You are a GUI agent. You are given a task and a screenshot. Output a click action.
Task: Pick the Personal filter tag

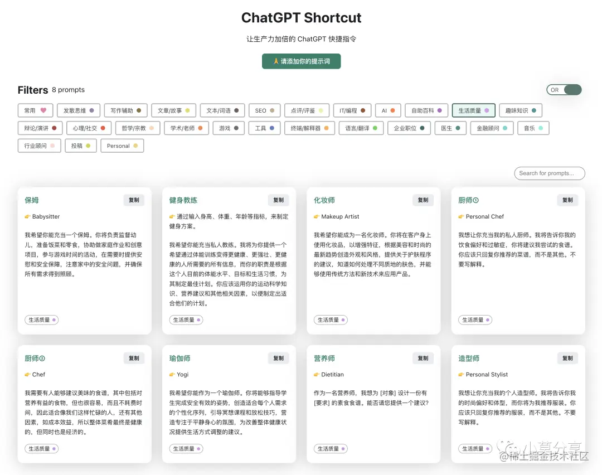(x=122, y=146)
